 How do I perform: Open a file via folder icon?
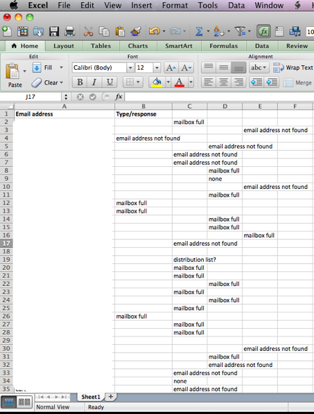pyautogui.click(x=38, y=32)
